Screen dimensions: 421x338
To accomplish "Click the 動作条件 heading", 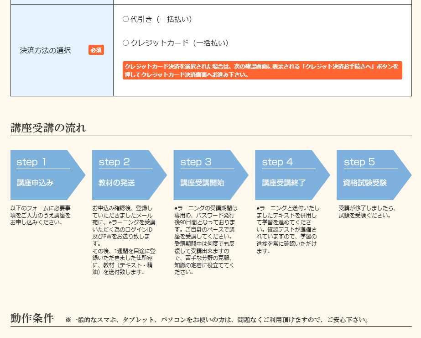I will click(32, 318).
